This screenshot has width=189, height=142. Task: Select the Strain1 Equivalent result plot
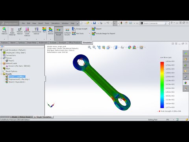pos(15,82)
